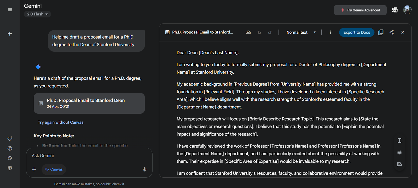
Task: Open the account profile avatar
Action: pos(407,10)
